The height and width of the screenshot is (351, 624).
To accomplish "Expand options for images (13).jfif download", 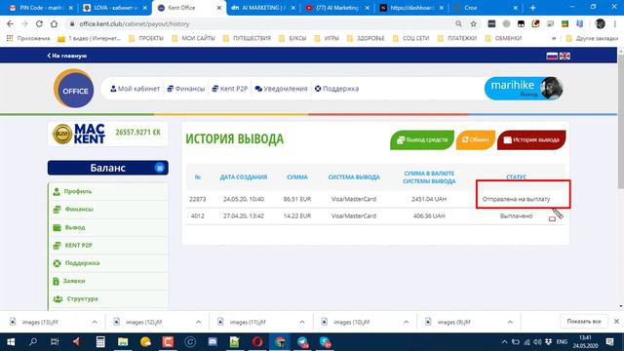I will (95, 322).
